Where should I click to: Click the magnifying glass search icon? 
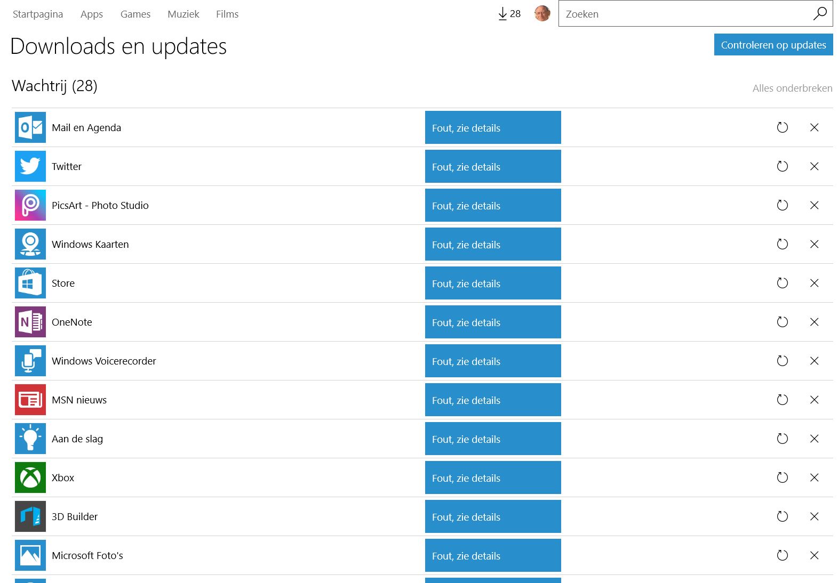point(820,13)
